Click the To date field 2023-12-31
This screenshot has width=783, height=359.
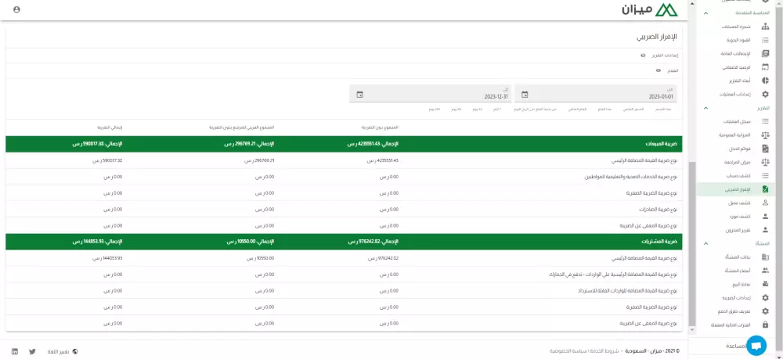[431, 94]
